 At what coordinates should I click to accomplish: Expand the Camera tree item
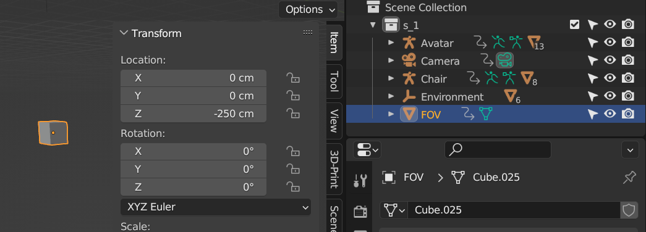point(391,60)
